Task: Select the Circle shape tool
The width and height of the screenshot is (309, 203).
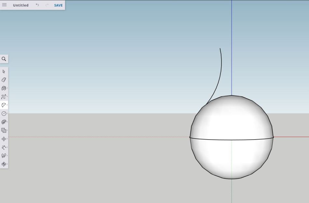Action: coord(4,114)
